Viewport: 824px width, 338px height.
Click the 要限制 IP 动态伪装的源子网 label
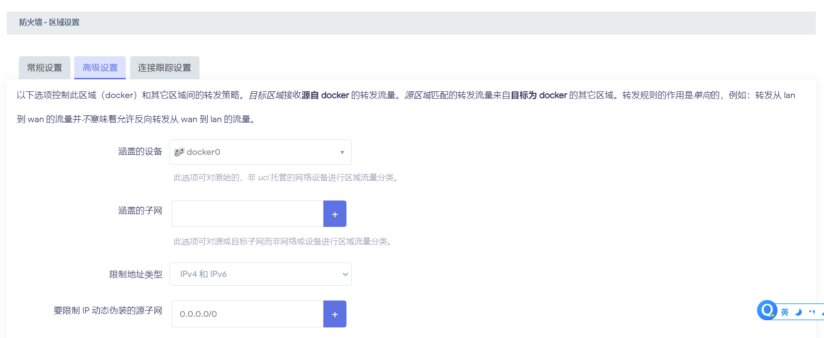108,311
